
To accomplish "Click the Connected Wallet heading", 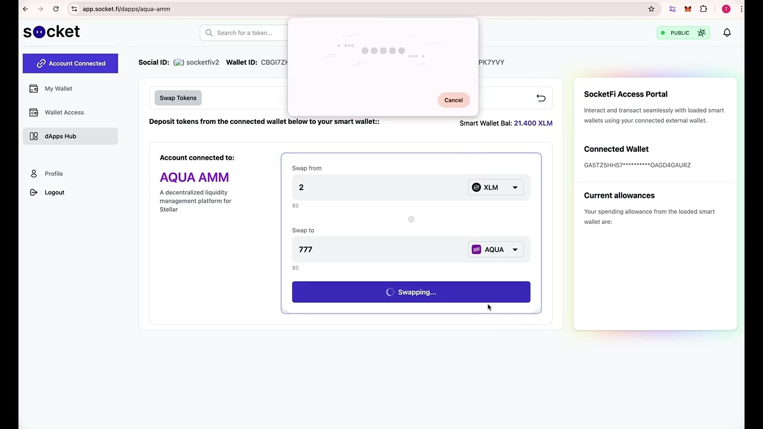I will coord(616,149).
